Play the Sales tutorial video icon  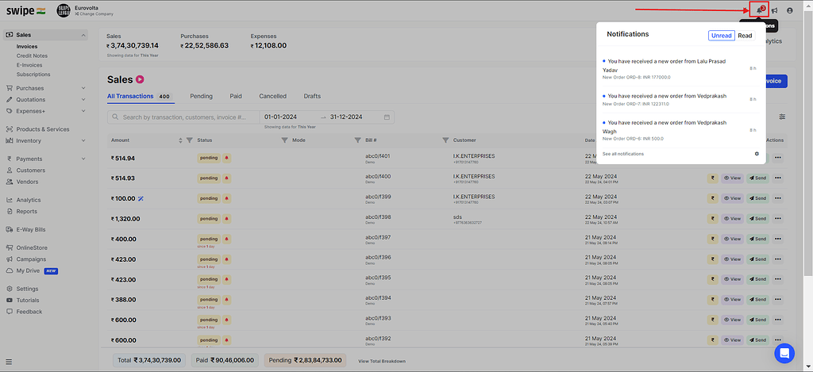140,79
